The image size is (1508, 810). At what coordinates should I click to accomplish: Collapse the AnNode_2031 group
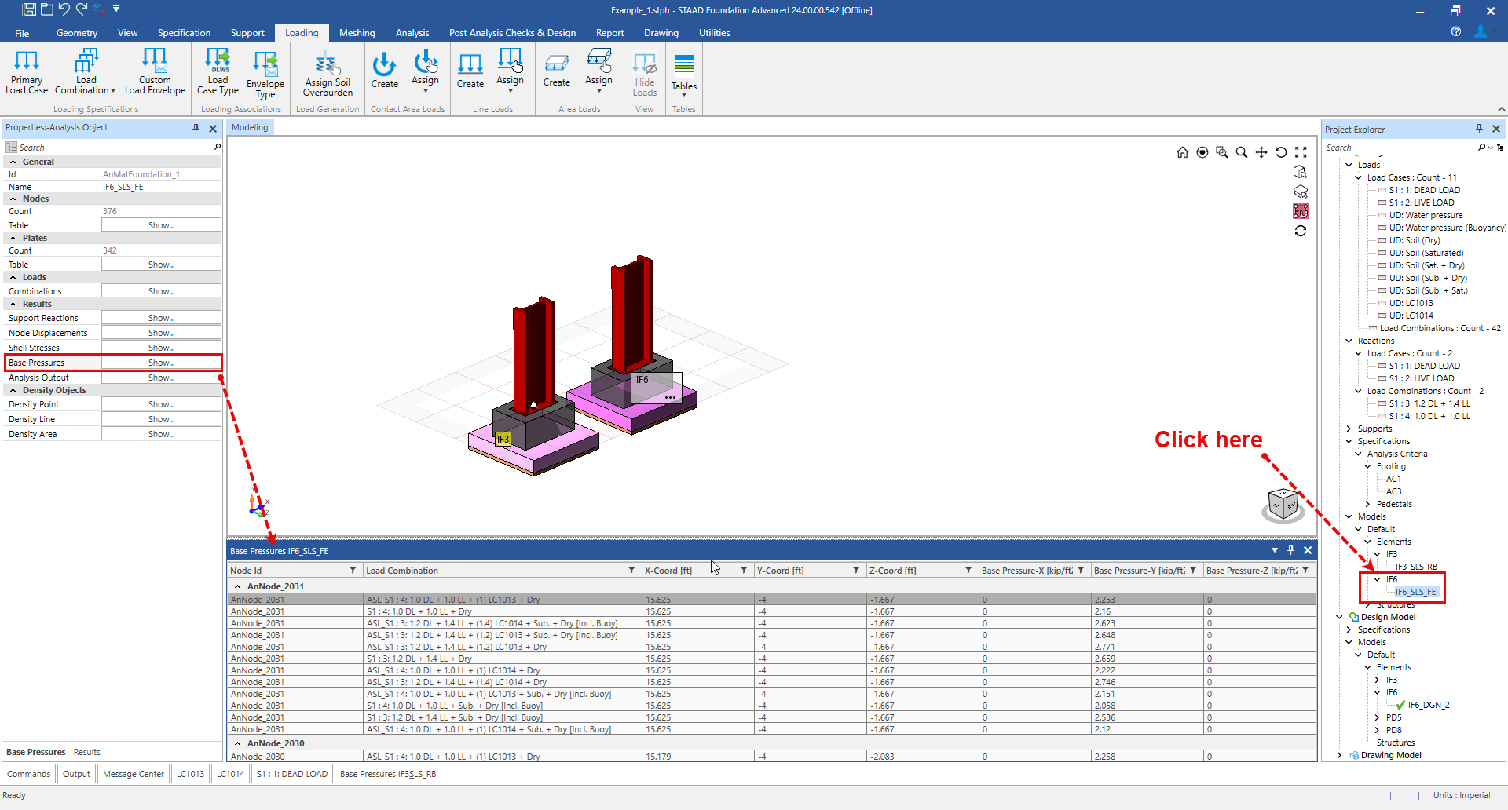click(237, 586)
